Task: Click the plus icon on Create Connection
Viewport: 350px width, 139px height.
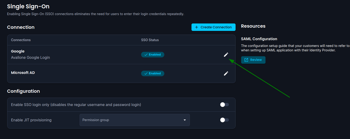Action: [197, 27]
